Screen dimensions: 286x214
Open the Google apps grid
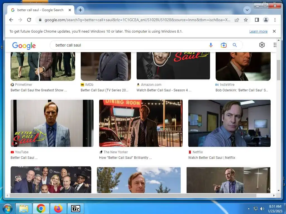coord(275,45)
